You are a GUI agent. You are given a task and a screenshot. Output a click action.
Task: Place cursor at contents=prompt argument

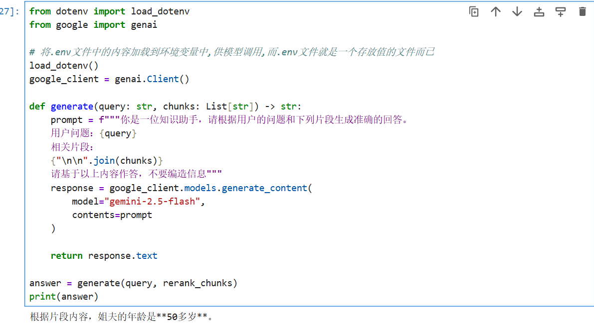click(112, 215)
